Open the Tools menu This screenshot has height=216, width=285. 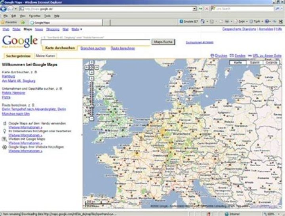point(47,16)
